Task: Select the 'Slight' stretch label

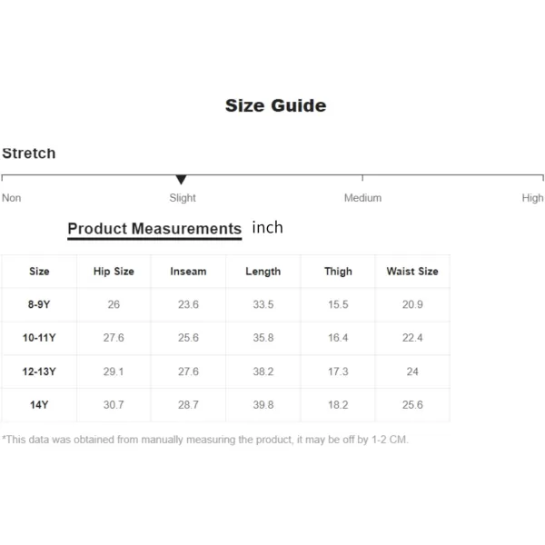Action: click(x=183, y=198)
